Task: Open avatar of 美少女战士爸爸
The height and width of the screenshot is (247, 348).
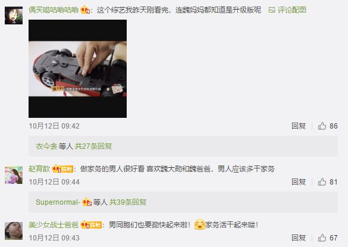Action: tap(14, 231)
